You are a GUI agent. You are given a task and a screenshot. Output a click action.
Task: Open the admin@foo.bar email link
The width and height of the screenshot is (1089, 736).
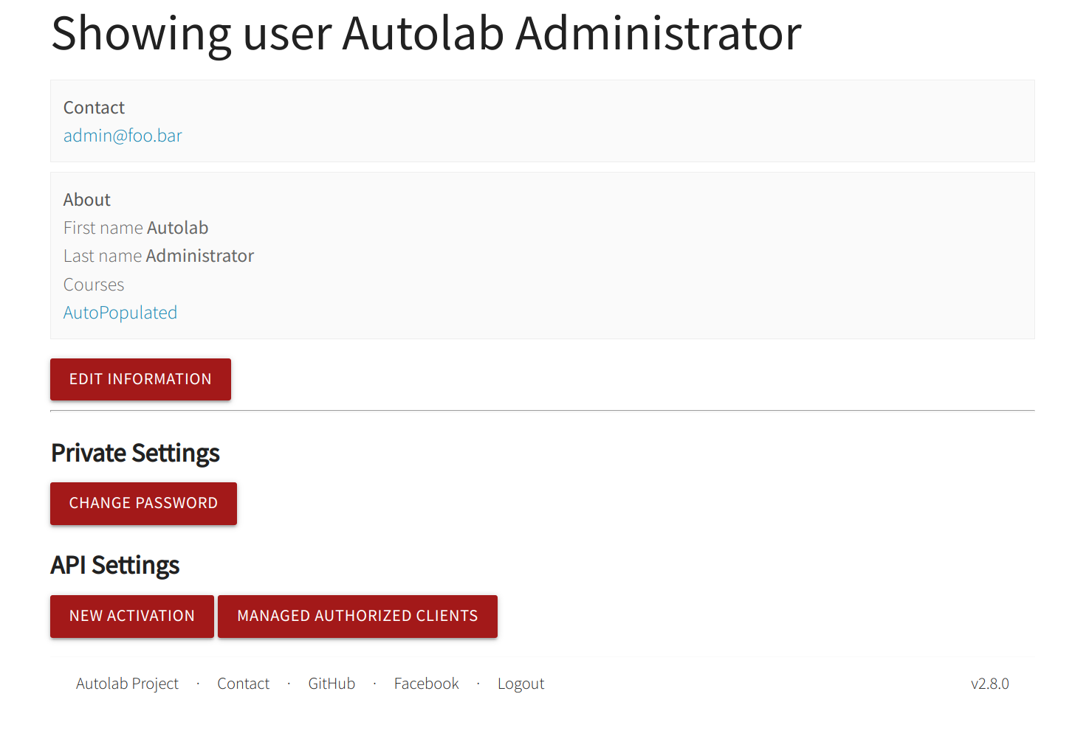click(x=123, y=136)
